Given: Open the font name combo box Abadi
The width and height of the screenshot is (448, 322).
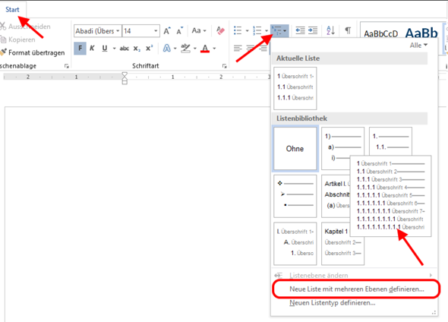Looking at the screenshot, I should coord(97,31).
